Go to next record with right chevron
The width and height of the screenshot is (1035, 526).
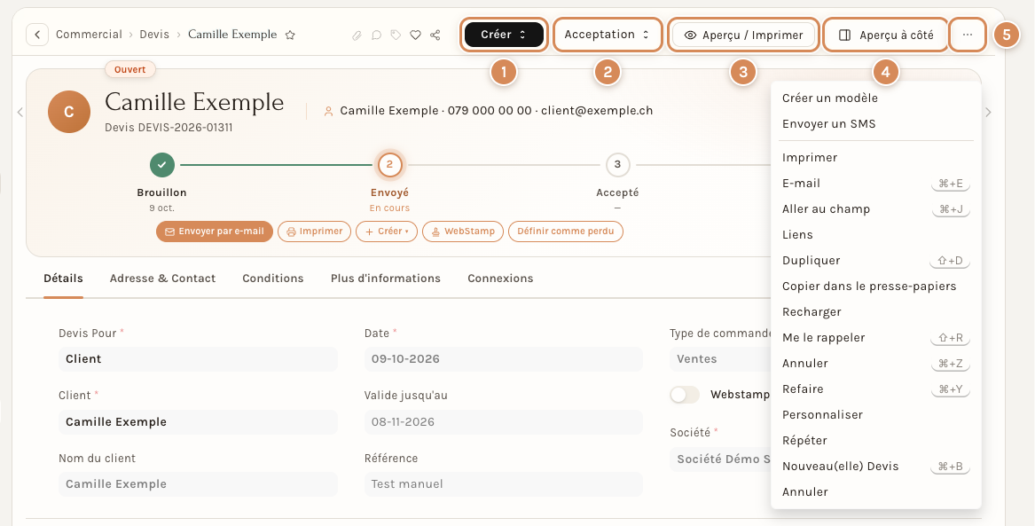(x=988, y=112)
